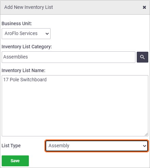Click the chevron arrow next to AroFlo Services
This screenshot has width=150, height=168.
coord(47,34)
